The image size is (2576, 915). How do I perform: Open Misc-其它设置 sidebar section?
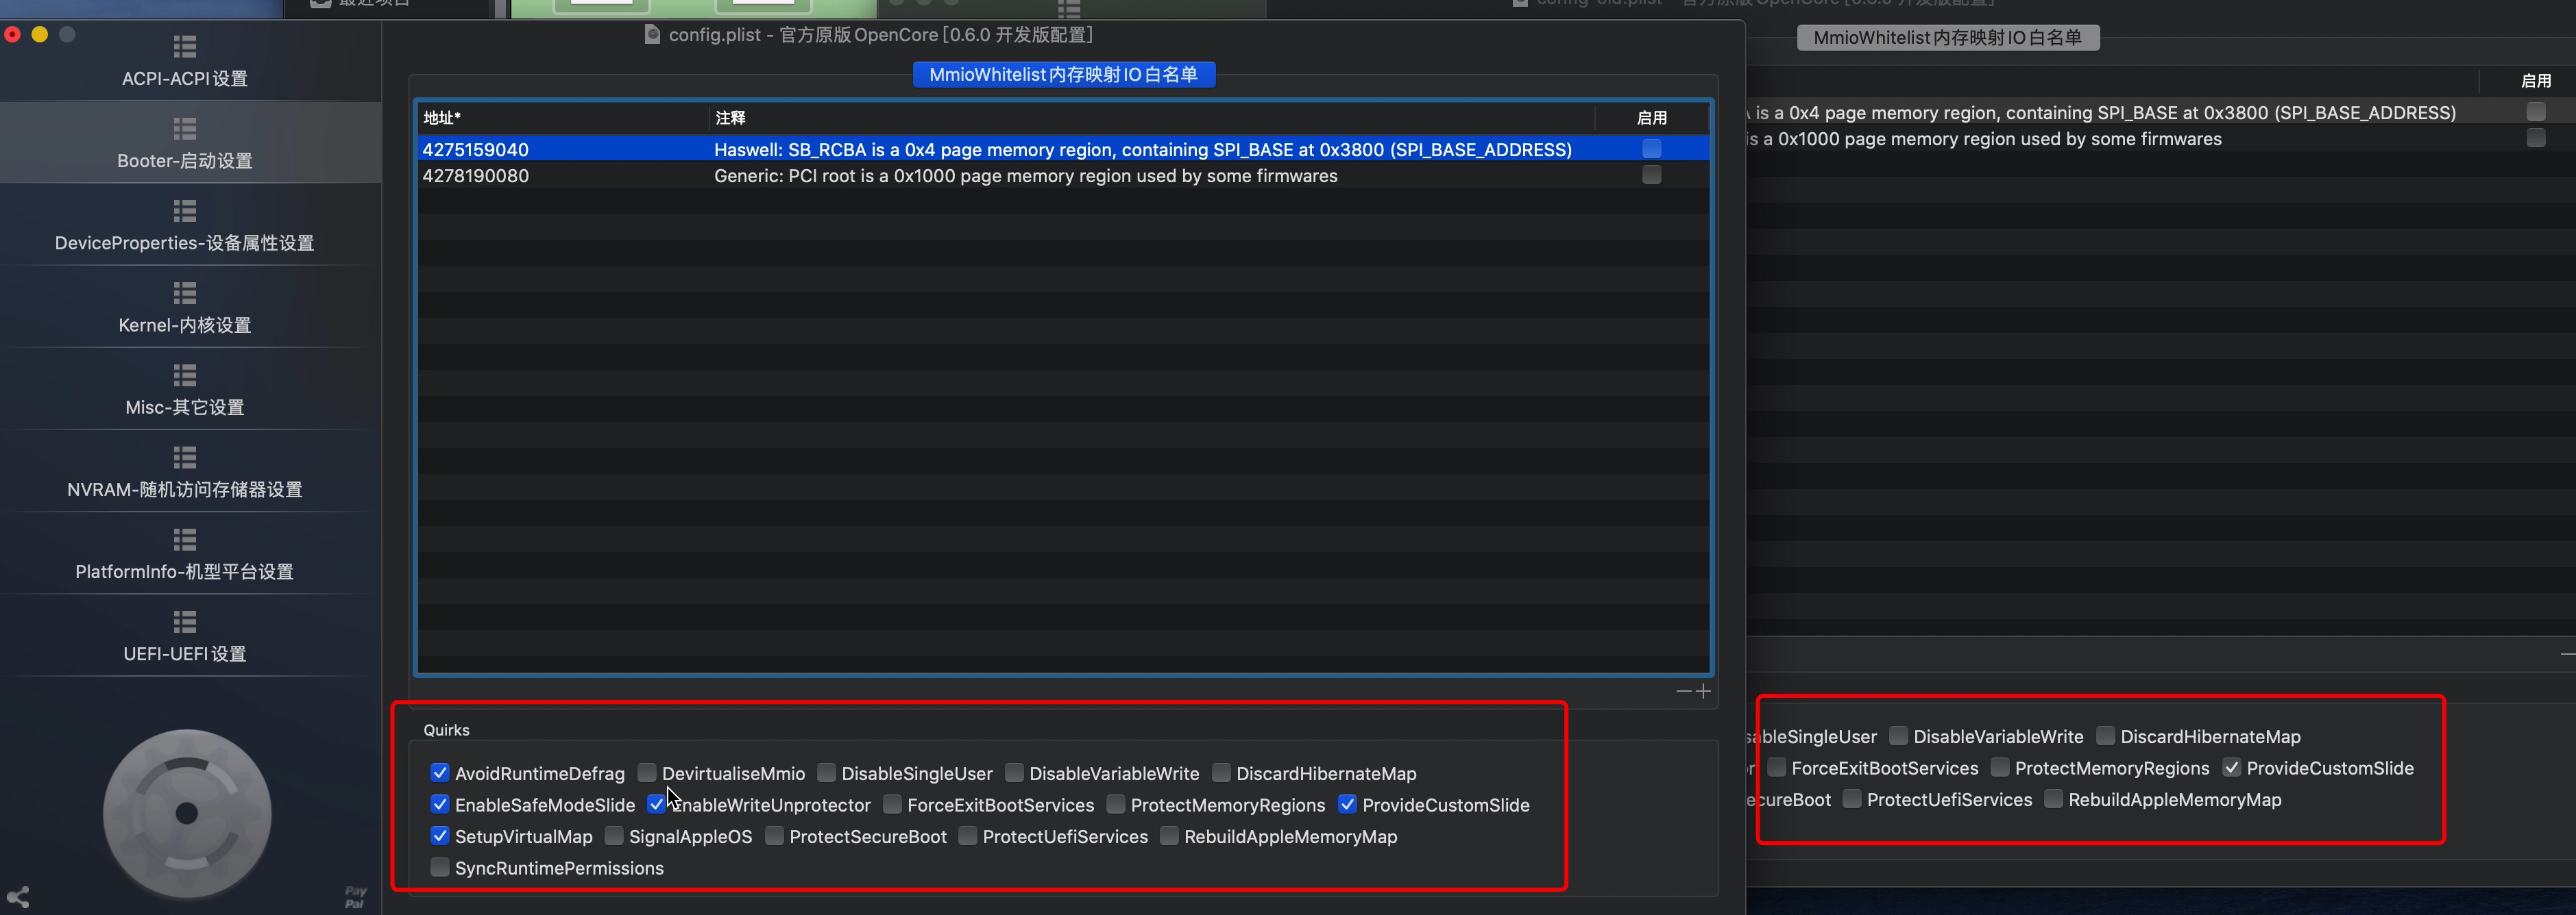(x=185, y=390)
